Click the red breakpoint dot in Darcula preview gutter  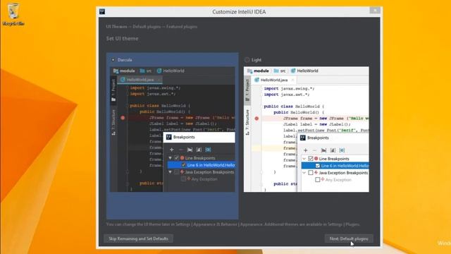(123, 118)
